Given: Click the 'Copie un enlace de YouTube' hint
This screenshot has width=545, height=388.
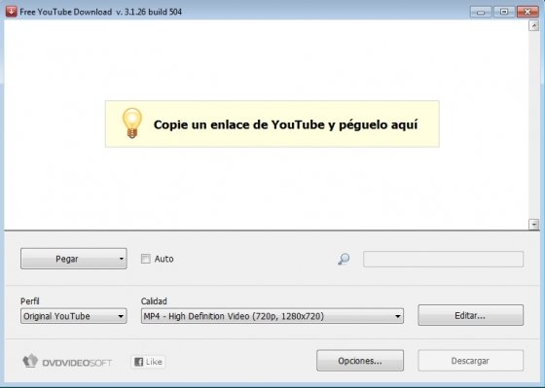Looking at the screenshot, I should click(x=272, y=124).
